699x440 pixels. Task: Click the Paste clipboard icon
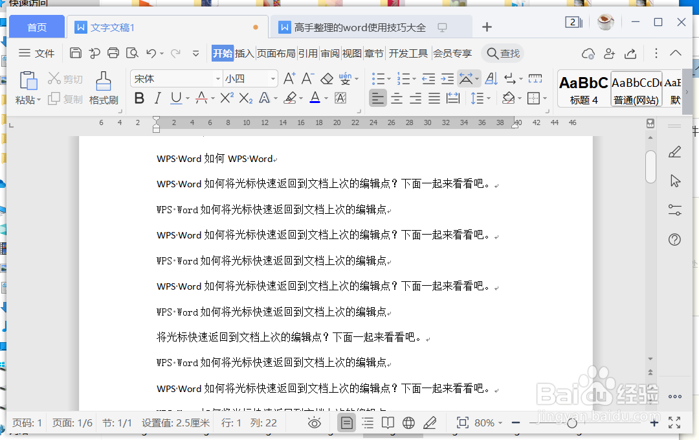tap(28, 81)
